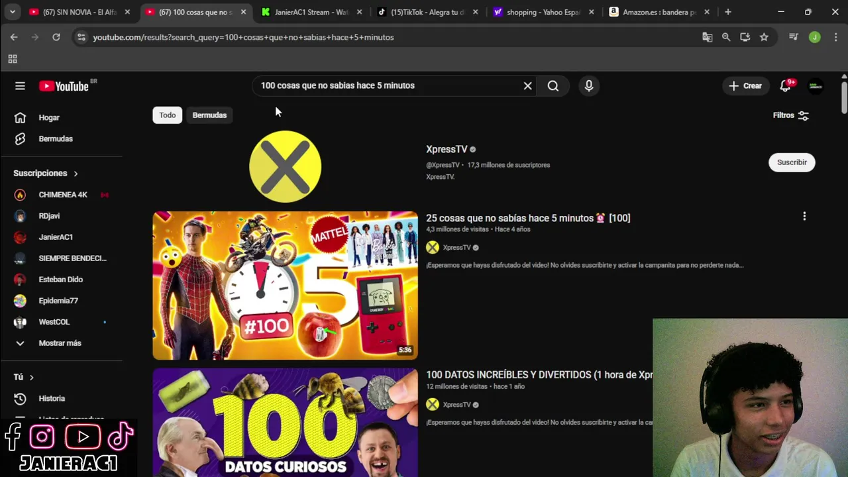Screen dimensions: 848x477
Task: Clear the search query with the X
Action: (x=528, y=85)
